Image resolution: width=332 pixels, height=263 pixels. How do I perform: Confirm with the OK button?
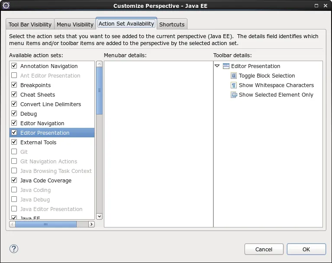click(306, 249)
